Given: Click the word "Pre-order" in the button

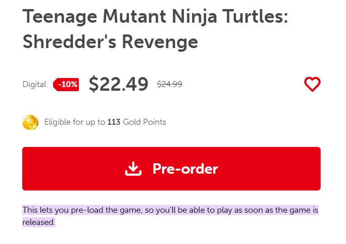Looking at the screenshot, I should [x=185, y=169].
